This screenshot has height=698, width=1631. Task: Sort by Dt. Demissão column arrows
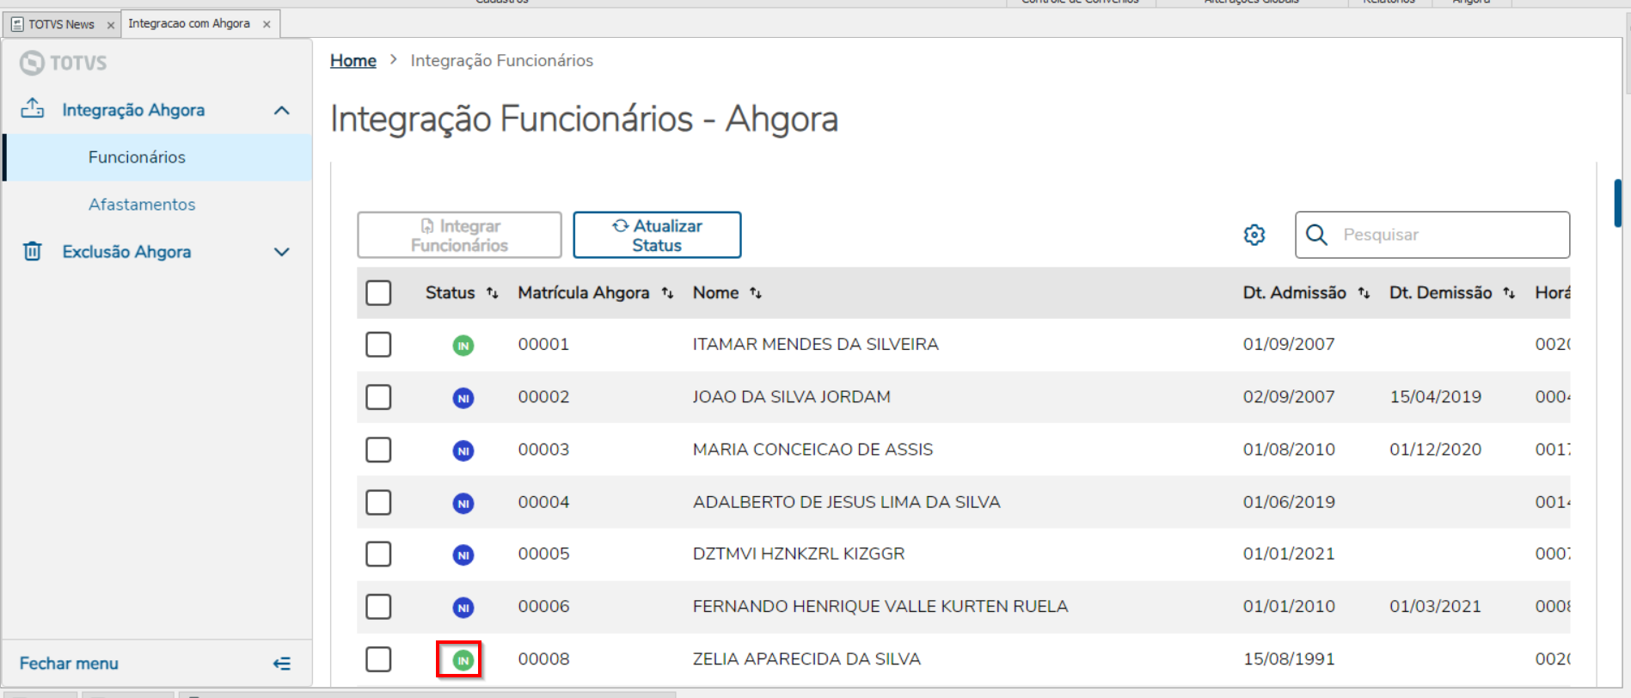(1510, 293)
